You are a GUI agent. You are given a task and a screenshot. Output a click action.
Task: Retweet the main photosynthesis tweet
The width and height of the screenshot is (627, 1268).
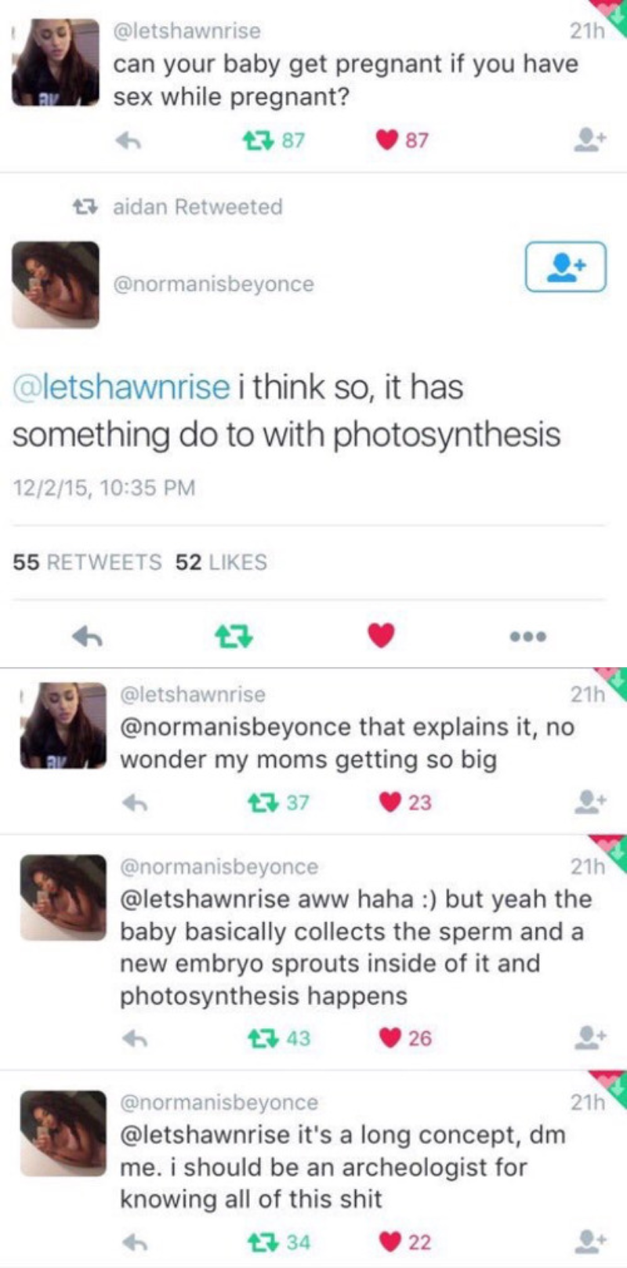(234, 636)
